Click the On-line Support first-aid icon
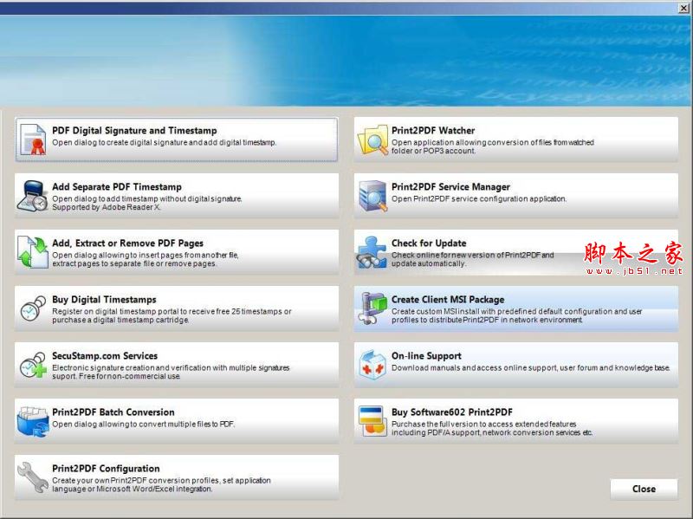The image size is (693, 519). click(x=372, y=364)
